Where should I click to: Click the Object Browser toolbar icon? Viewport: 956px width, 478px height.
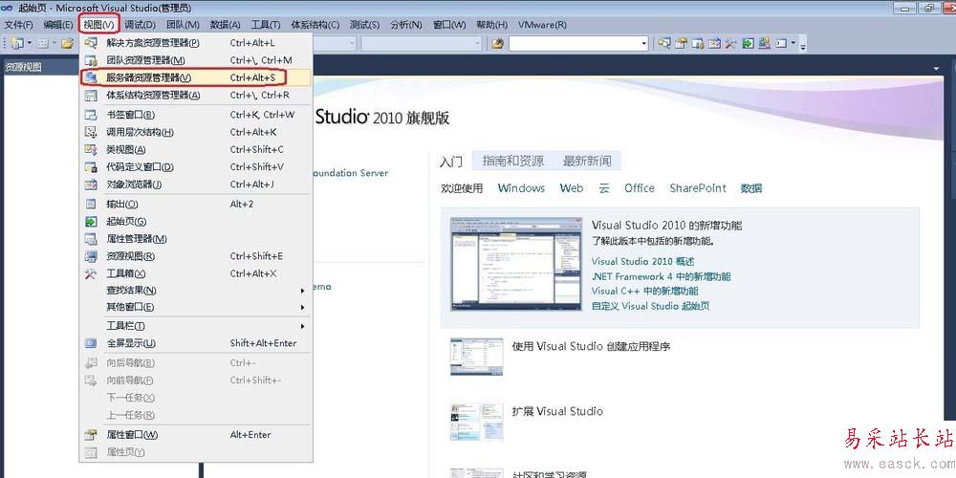(x=714, y=43)
